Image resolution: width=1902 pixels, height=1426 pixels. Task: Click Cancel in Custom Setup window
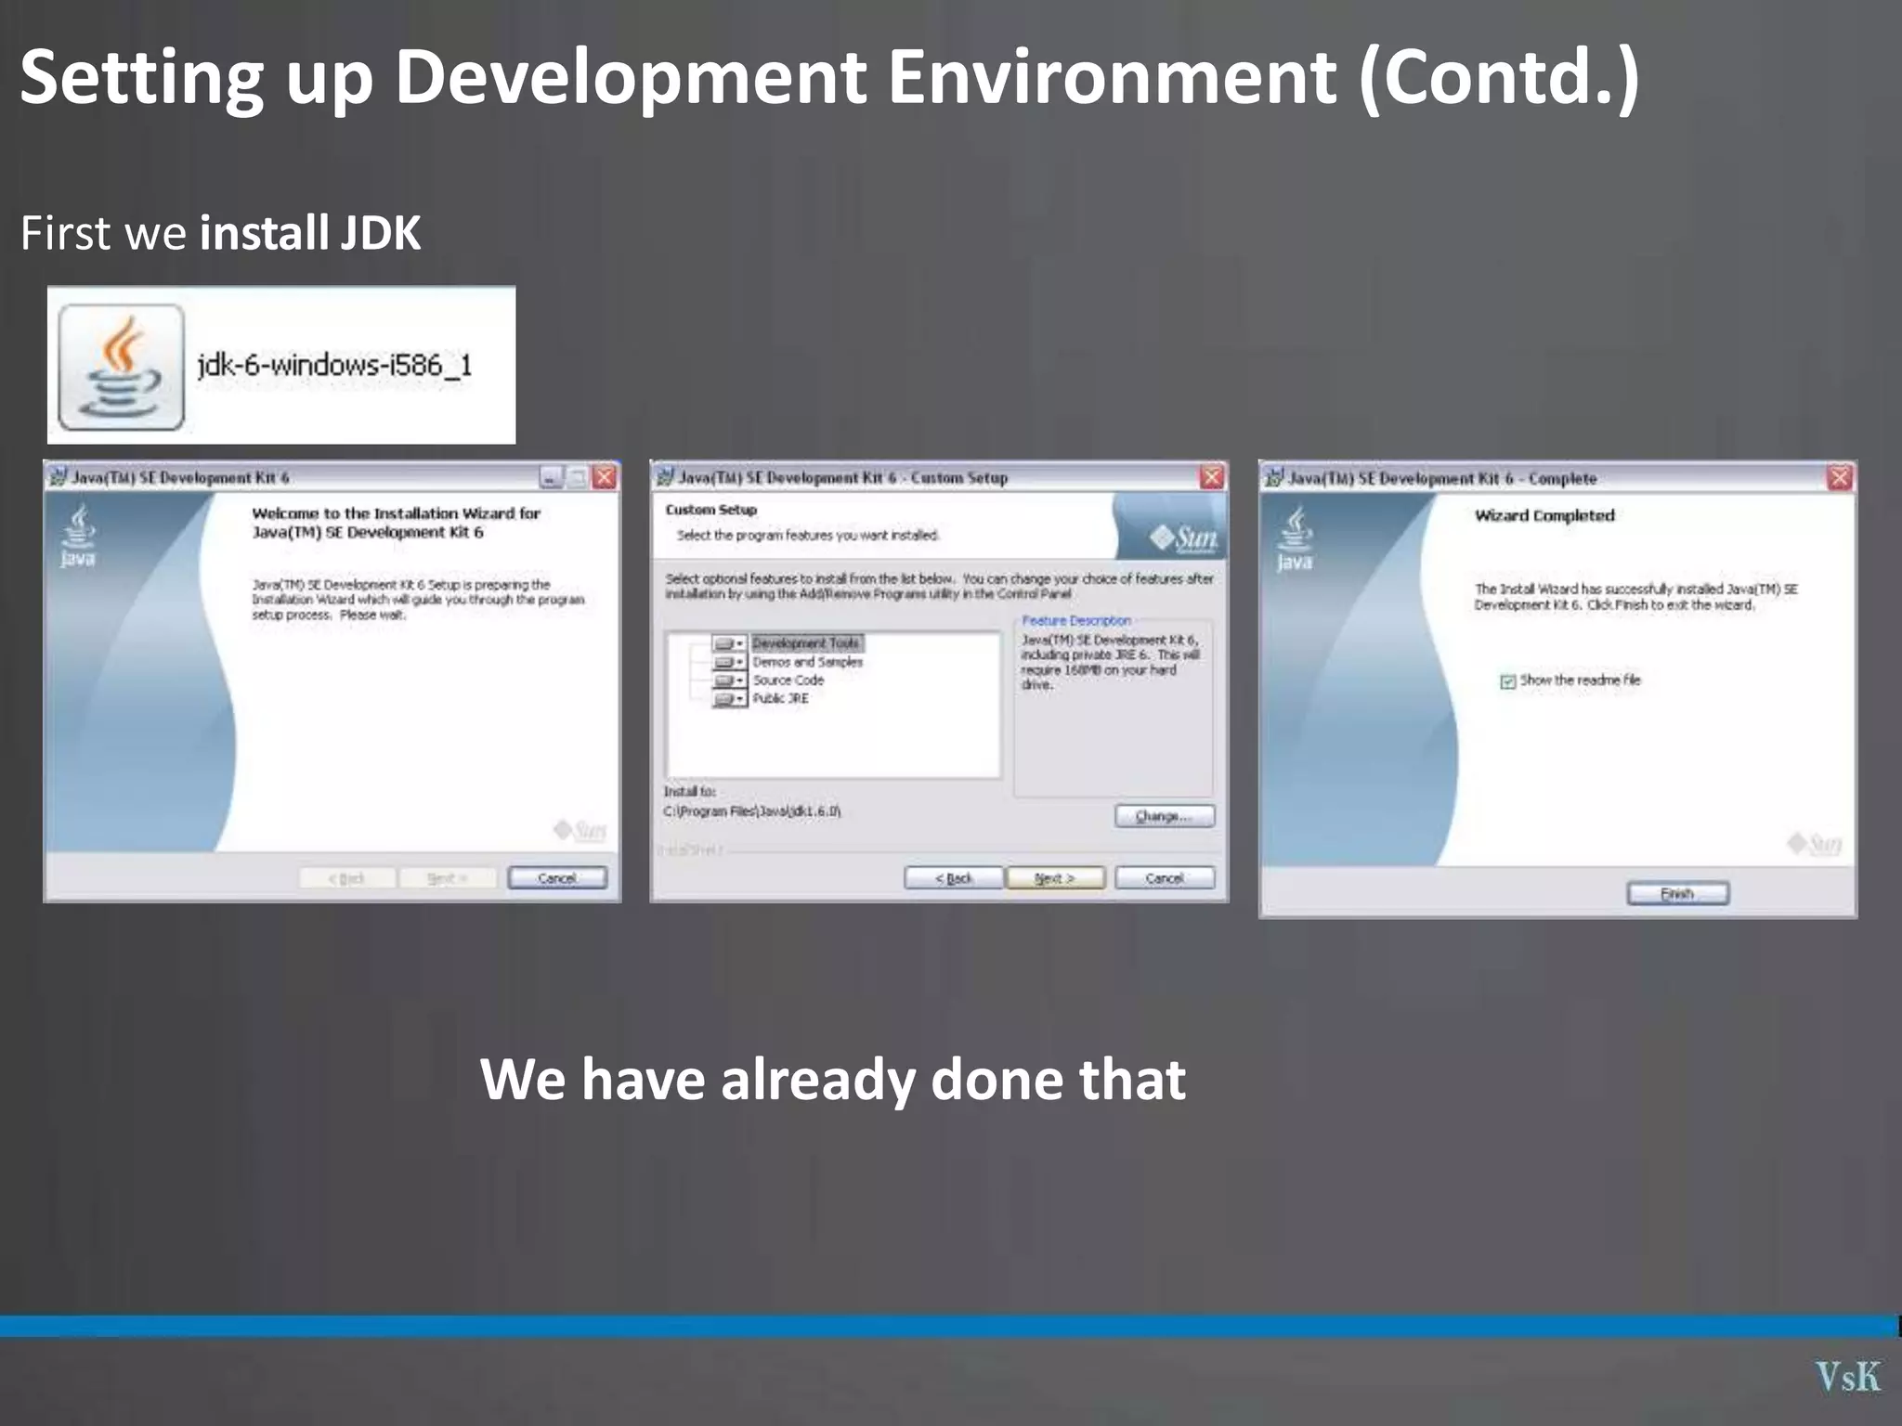(1165, 878)
